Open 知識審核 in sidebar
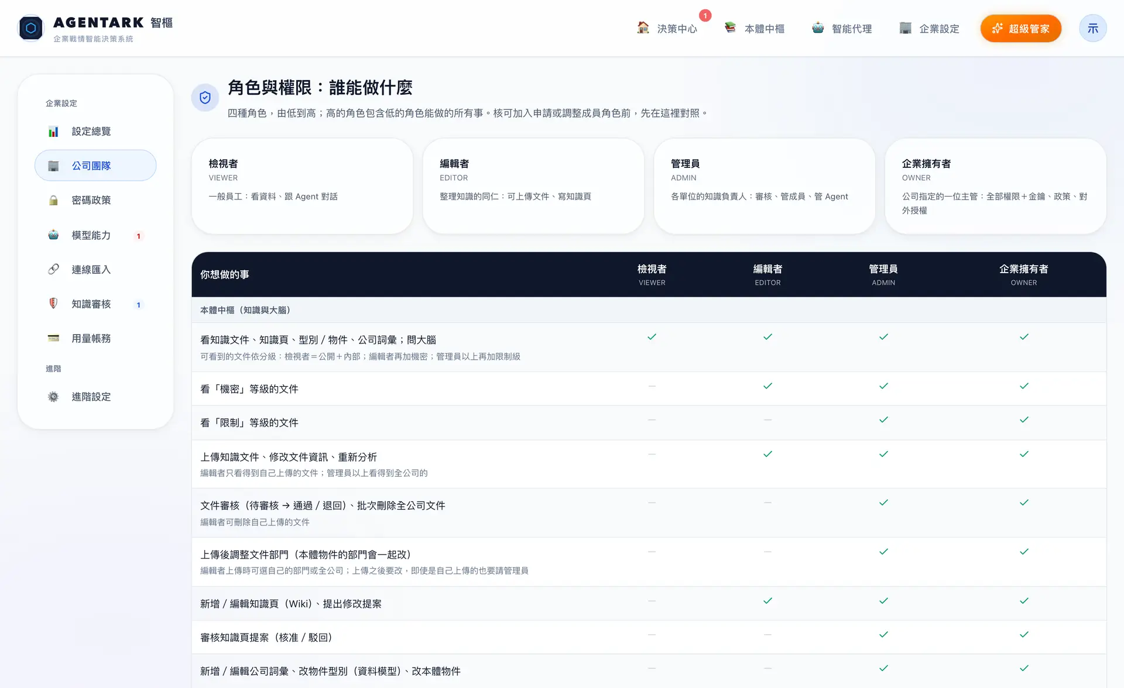The image size is (1124, 688). tap(95, 304)
